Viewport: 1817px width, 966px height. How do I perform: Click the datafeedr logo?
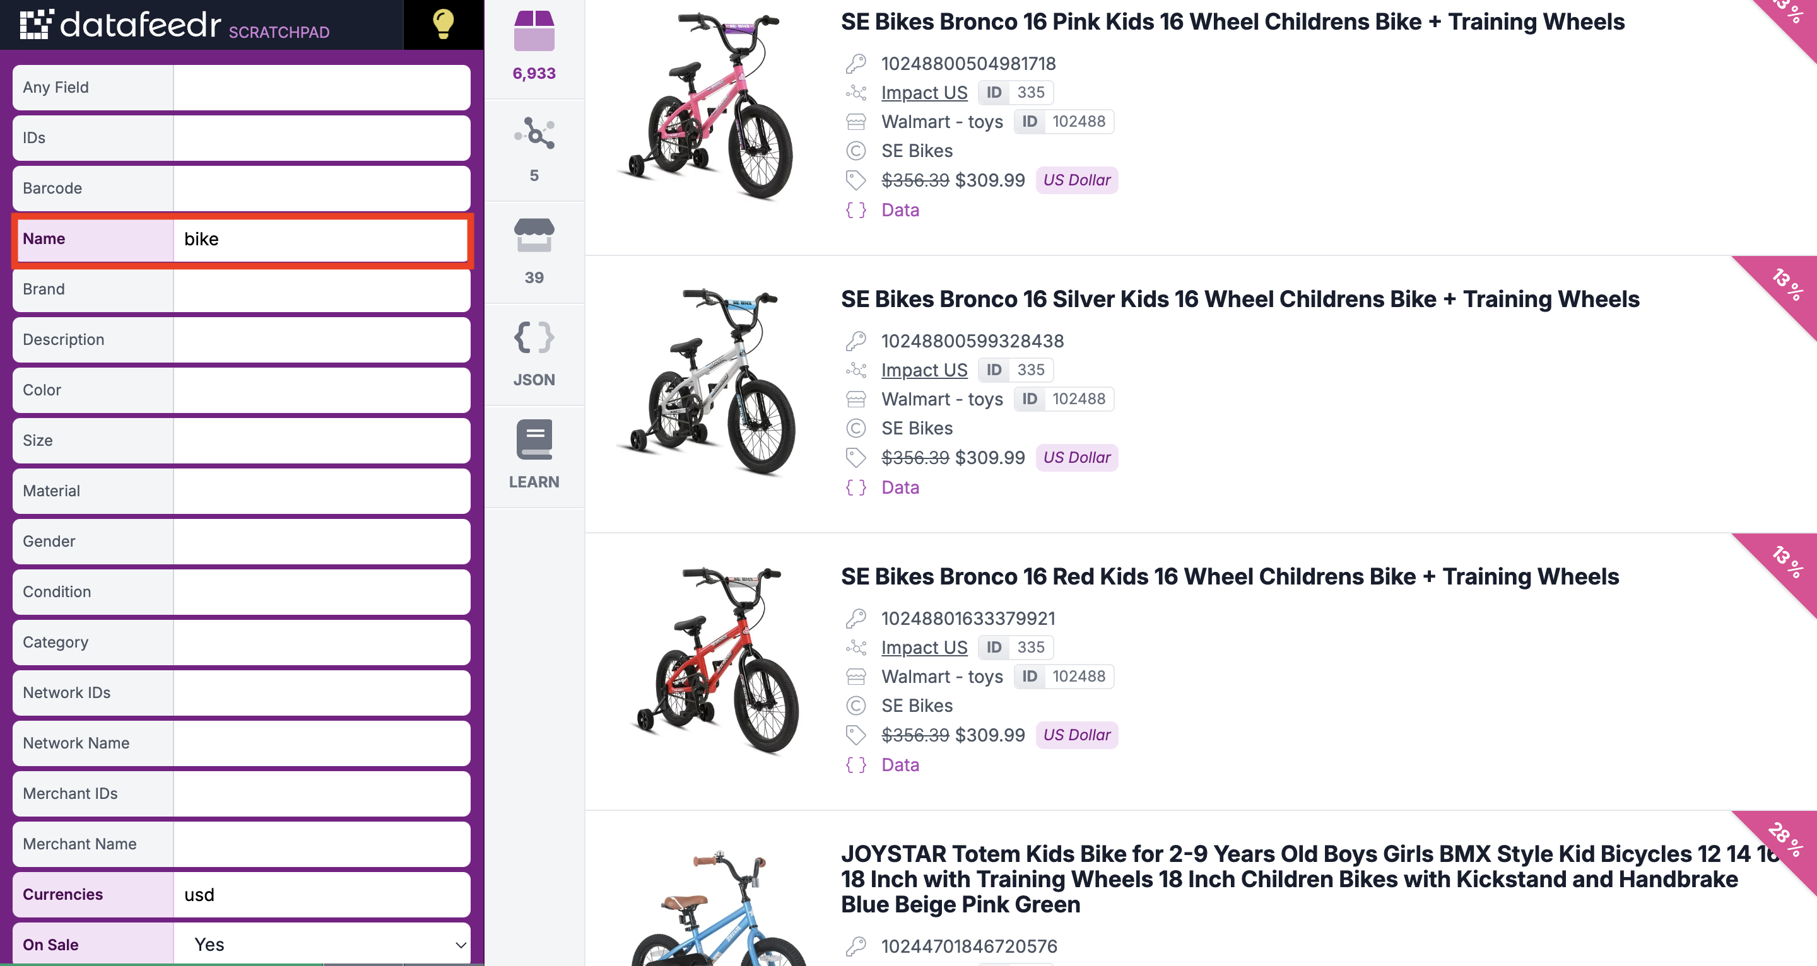(x=174, y=25)
